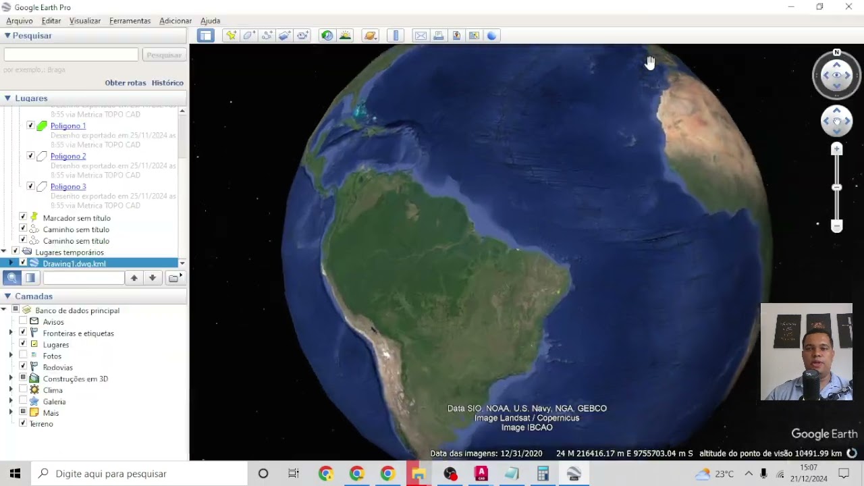864x486 pixels.
Task: Click the zoom out minus button
Action: pyautogui.click(x=837, y=226)
